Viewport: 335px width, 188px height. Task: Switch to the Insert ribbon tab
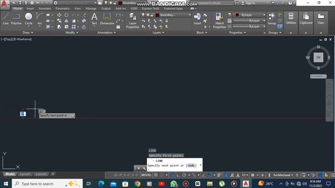pyautogui.click(x=30, y=8)
